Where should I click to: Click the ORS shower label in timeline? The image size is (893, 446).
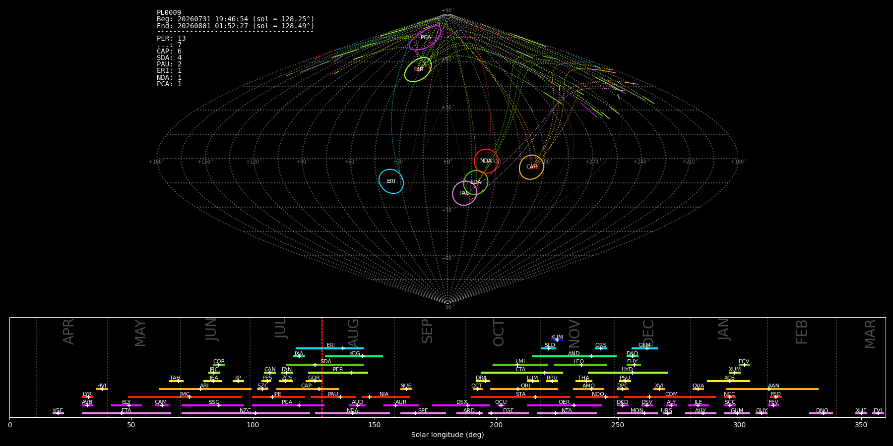[601, 345]
